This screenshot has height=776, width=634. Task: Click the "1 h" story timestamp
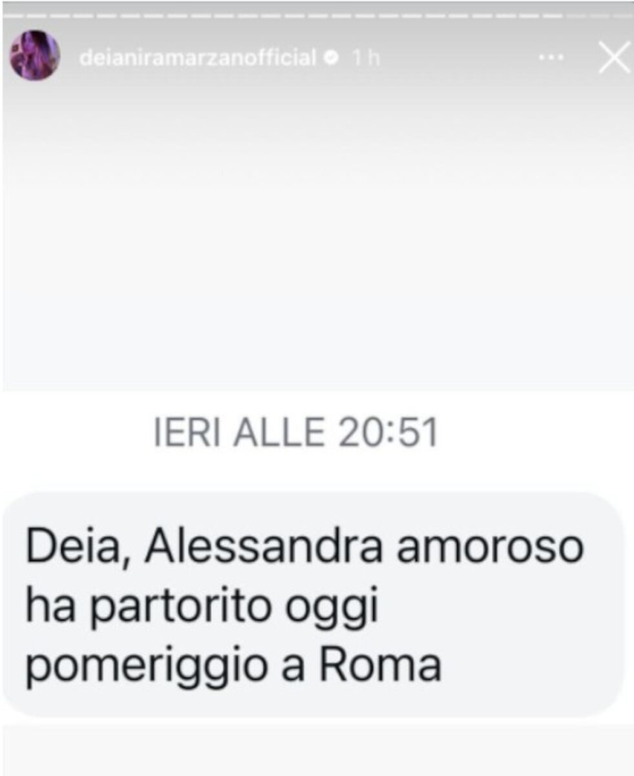point(366,58)
